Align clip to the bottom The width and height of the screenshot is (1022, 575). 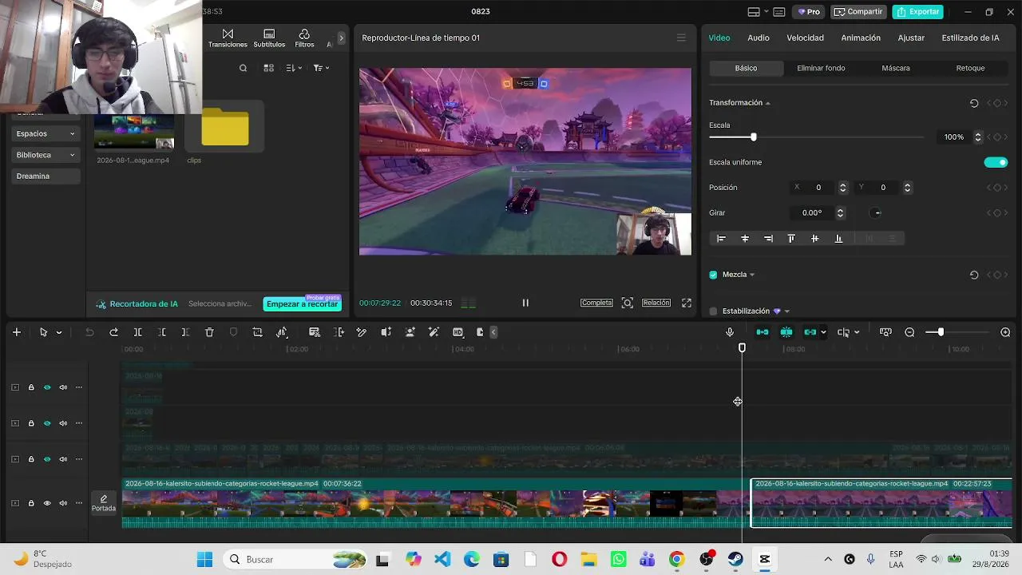pyautogui.click(x=838, y=239)
